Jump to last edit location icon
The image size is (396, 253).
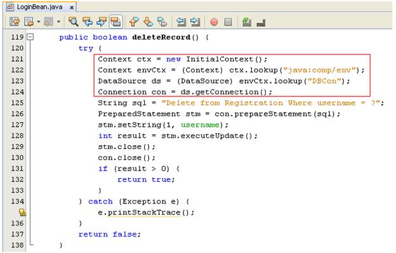[15, 22]
